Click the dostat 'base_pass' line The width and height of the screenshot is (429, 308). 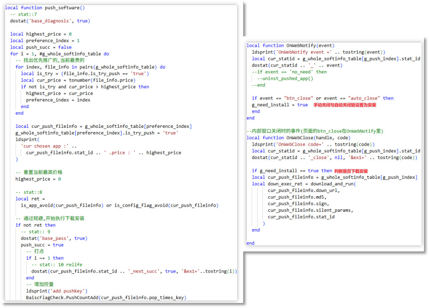click(54, 238)
